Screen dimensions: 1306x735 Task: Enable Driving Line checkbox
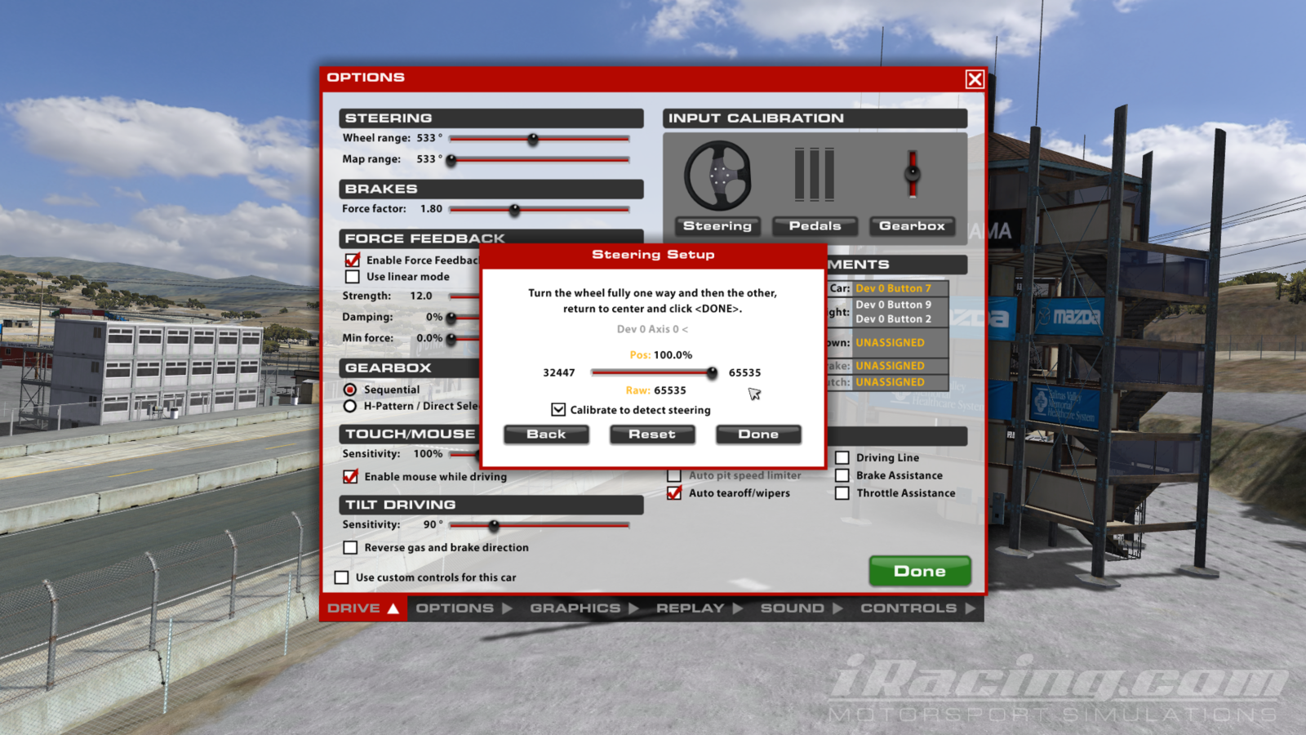pos(842,458)
